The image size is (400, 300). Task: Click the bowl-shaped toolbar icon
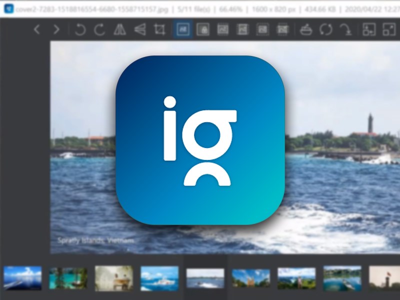click(x=306, y=29)
